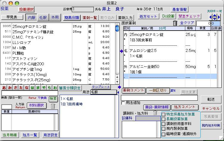The height and width of the screenshot is (141, 224).
Task: Select usage 1日1回疼痛時
Action: [x=71, y=104]
